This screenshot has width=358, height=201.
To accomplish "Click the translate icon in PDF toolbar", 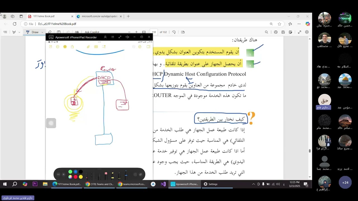I will point(77,32).
